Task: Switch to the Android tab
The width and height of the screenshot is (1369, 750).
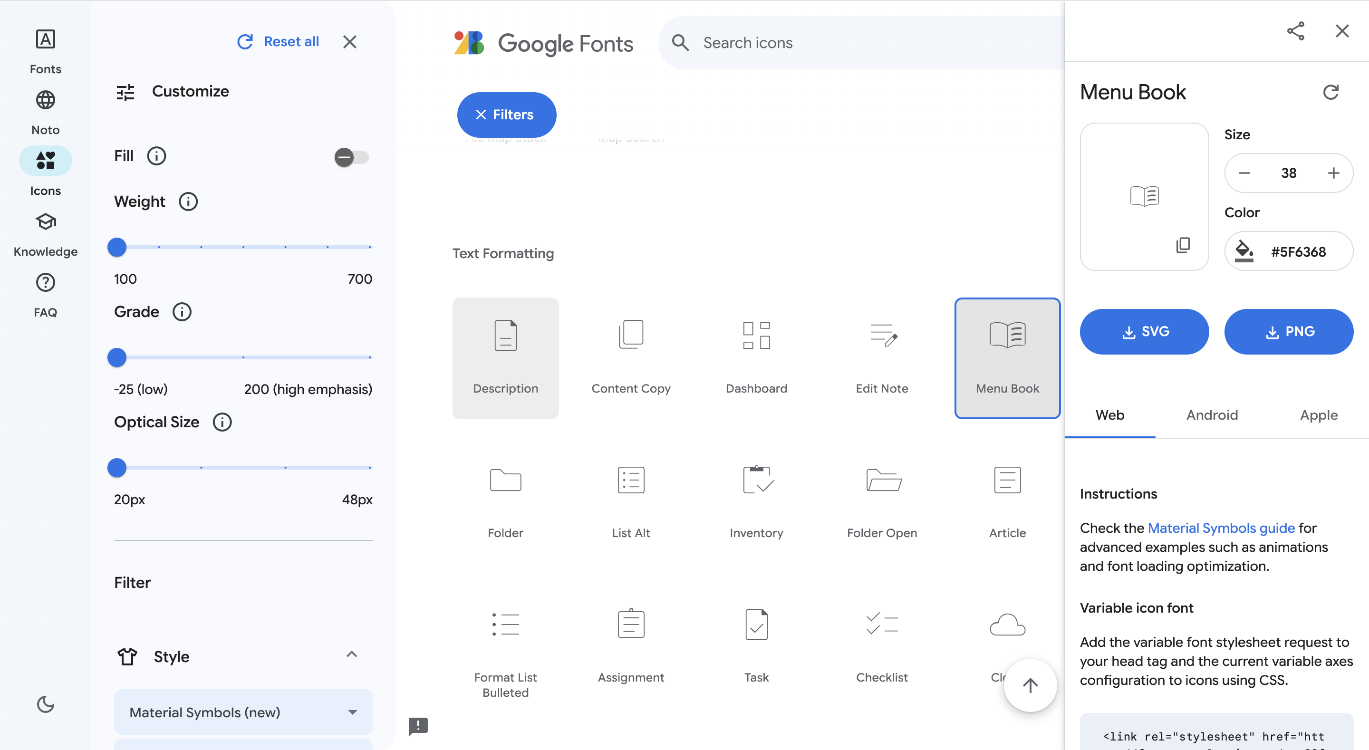Action: point(1212,416)
